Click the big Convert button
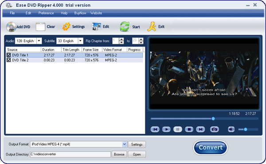Screen dimensions: 266x164 pyautogui.click(x=210, y=148)
